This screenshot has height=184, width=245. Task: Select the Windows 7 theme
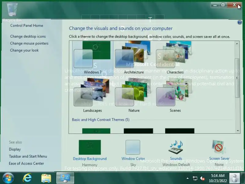pos(93,58)
